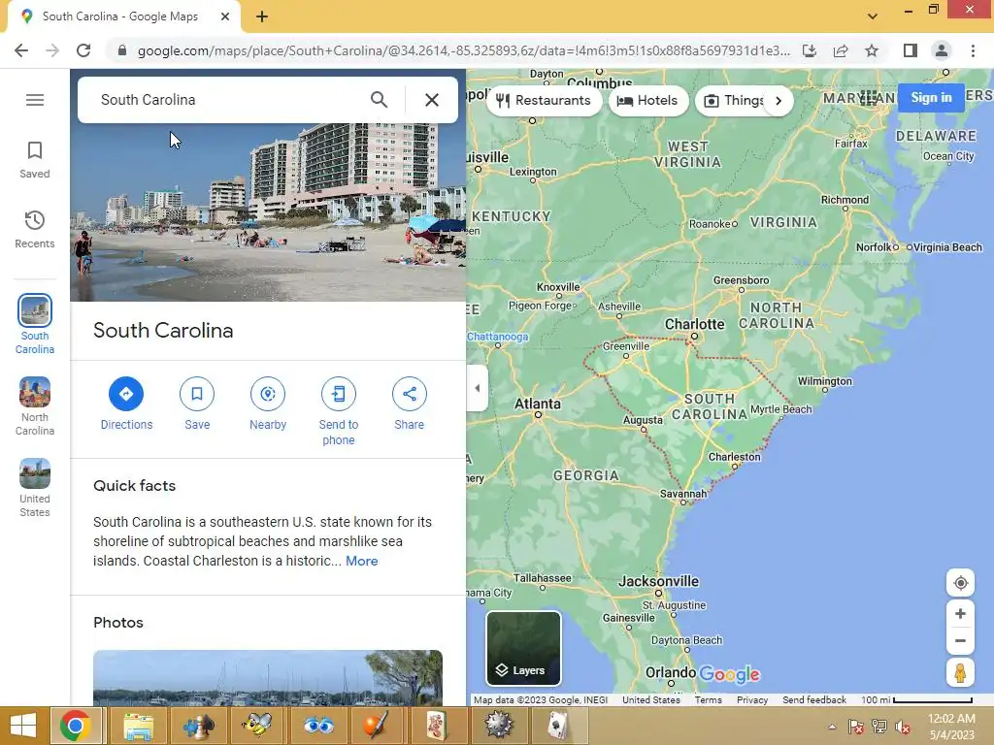994x745 pixels.
Task: Select the South Carolina - Google Maps tab
Action: (123, 16)
